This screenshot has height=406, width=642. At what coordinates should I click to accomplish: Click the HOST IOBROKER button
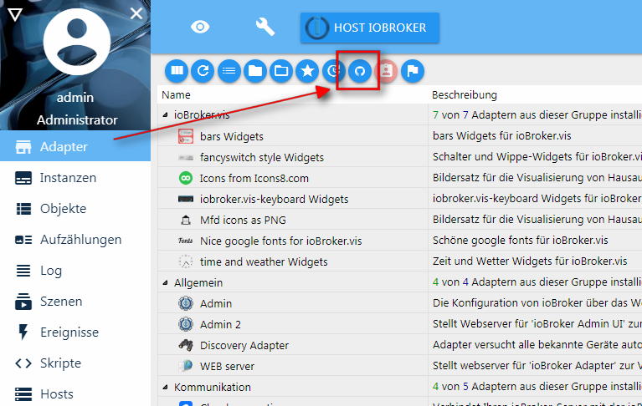pyautogui.click(x=370, y=28)
